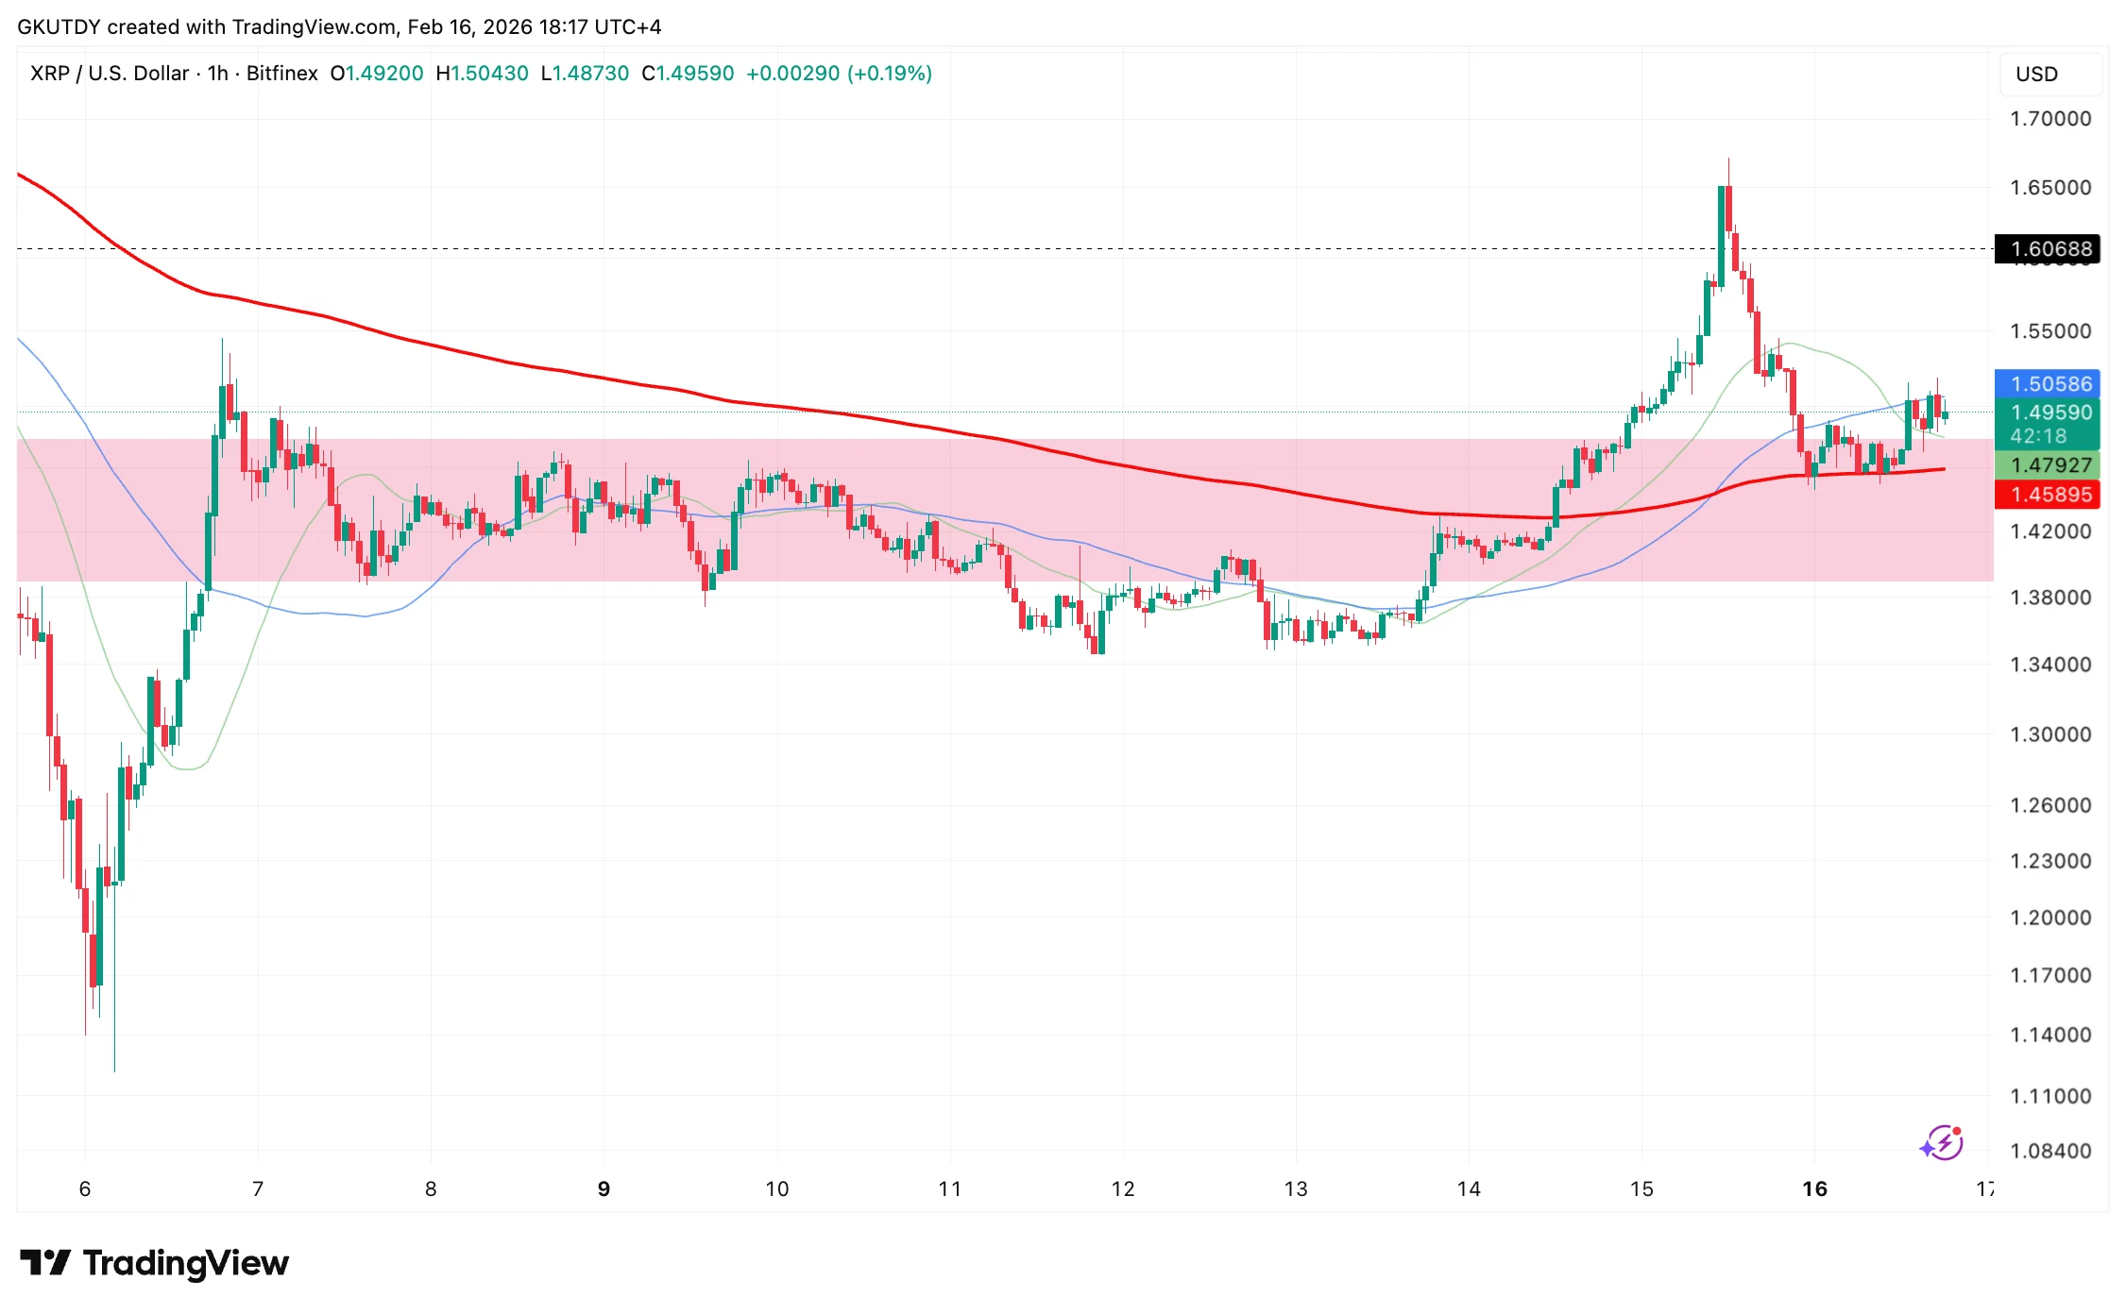2126x1314 pixels.
Task: Click the countdown timer 42:18 label
Action: pos(2038,436)
